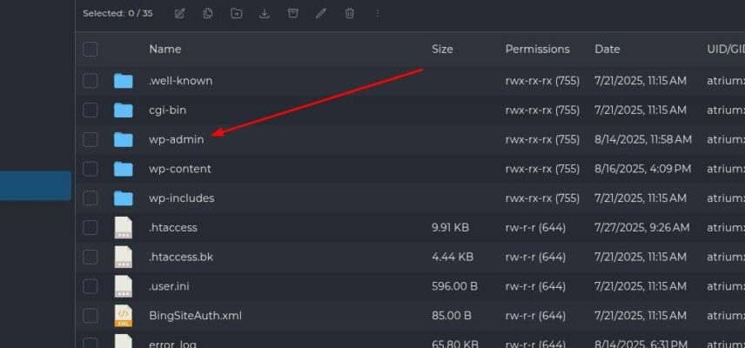Click date 8/14/2025, 11:58 AM
Screen dimensions: 745x348
click(x=643, y=139)
